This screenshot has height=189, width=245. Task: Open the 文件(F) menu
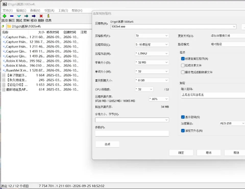[x=7, y=10]
